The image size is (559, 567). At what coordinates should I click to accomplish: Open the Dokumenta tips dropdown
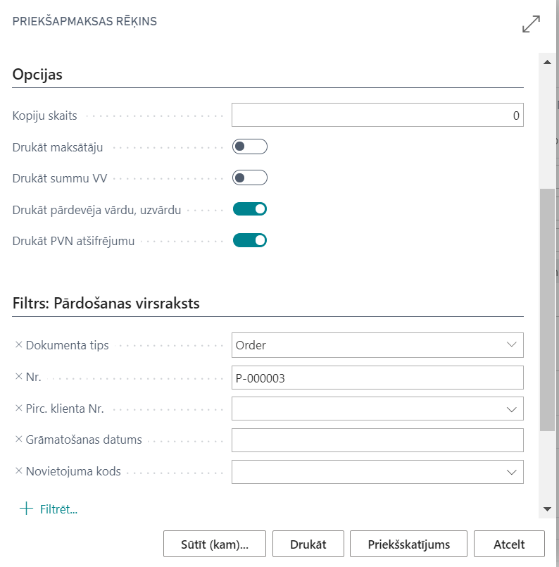[x=511, y=344]
